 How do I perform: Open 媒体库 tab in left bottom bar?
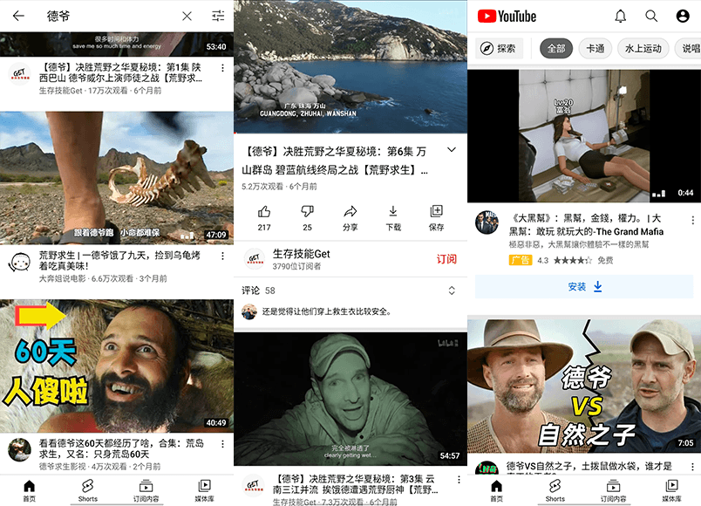point(204,491)
